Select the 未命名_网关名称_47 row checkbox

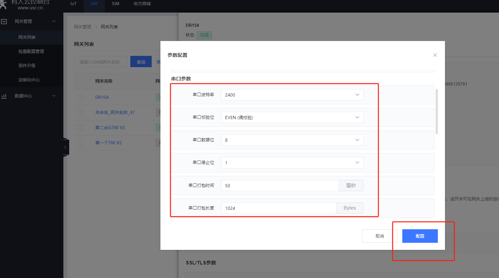(x=80, y=112)
